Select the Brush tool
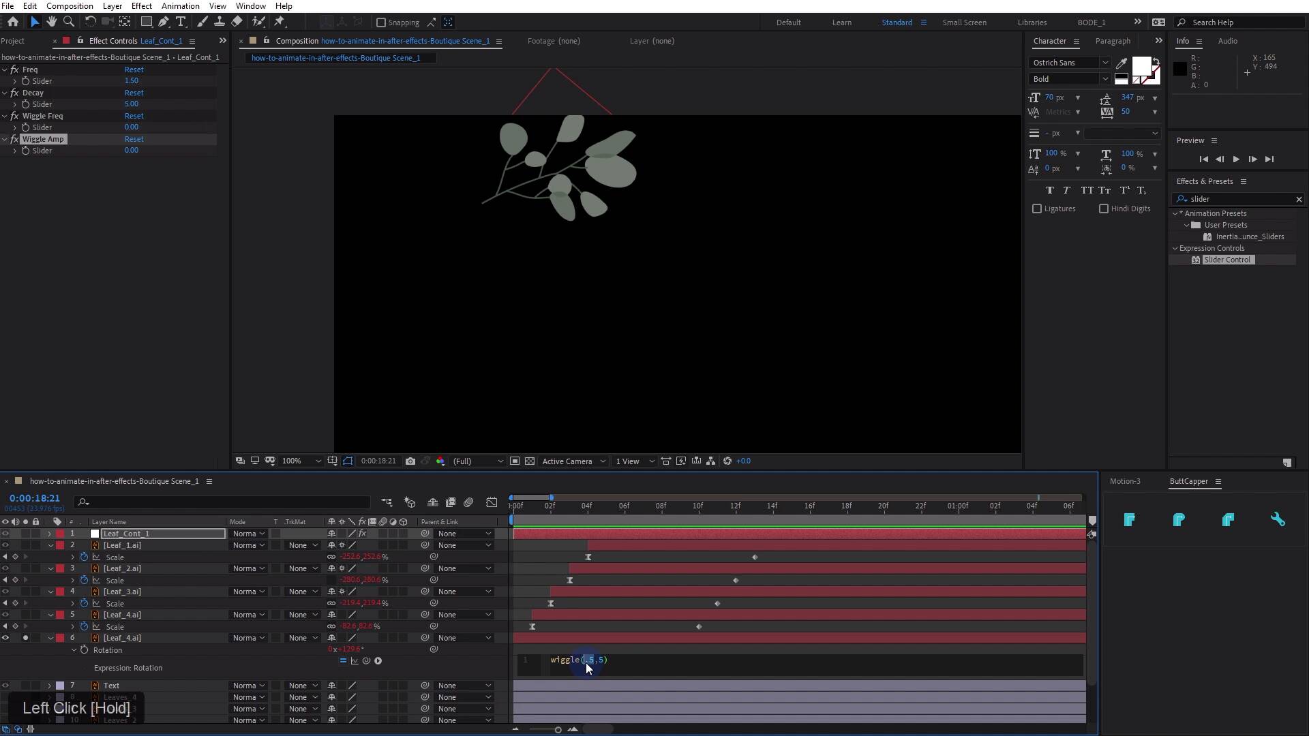Screen dimensions: 1309x736 click(202, 22)
